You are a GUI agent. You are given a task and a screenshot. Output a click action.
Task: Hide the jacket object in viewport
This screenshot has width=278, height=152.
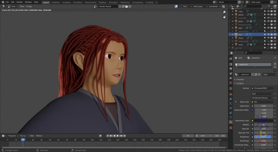(x=268, y=15)
